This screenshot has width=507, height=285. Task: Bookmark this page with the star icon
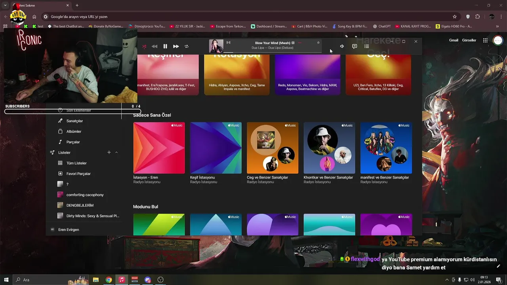tap(455, 17)
